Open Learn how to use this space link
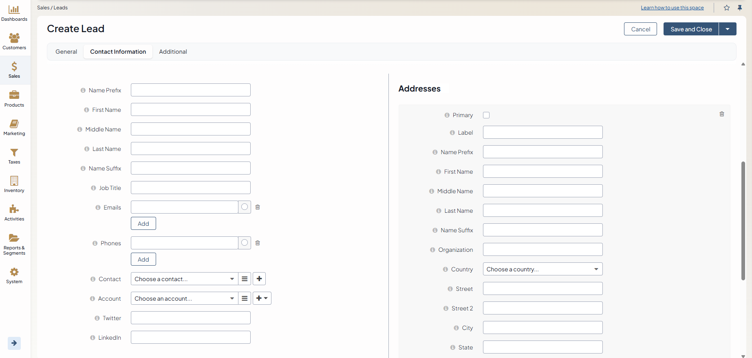 (672, 8)
